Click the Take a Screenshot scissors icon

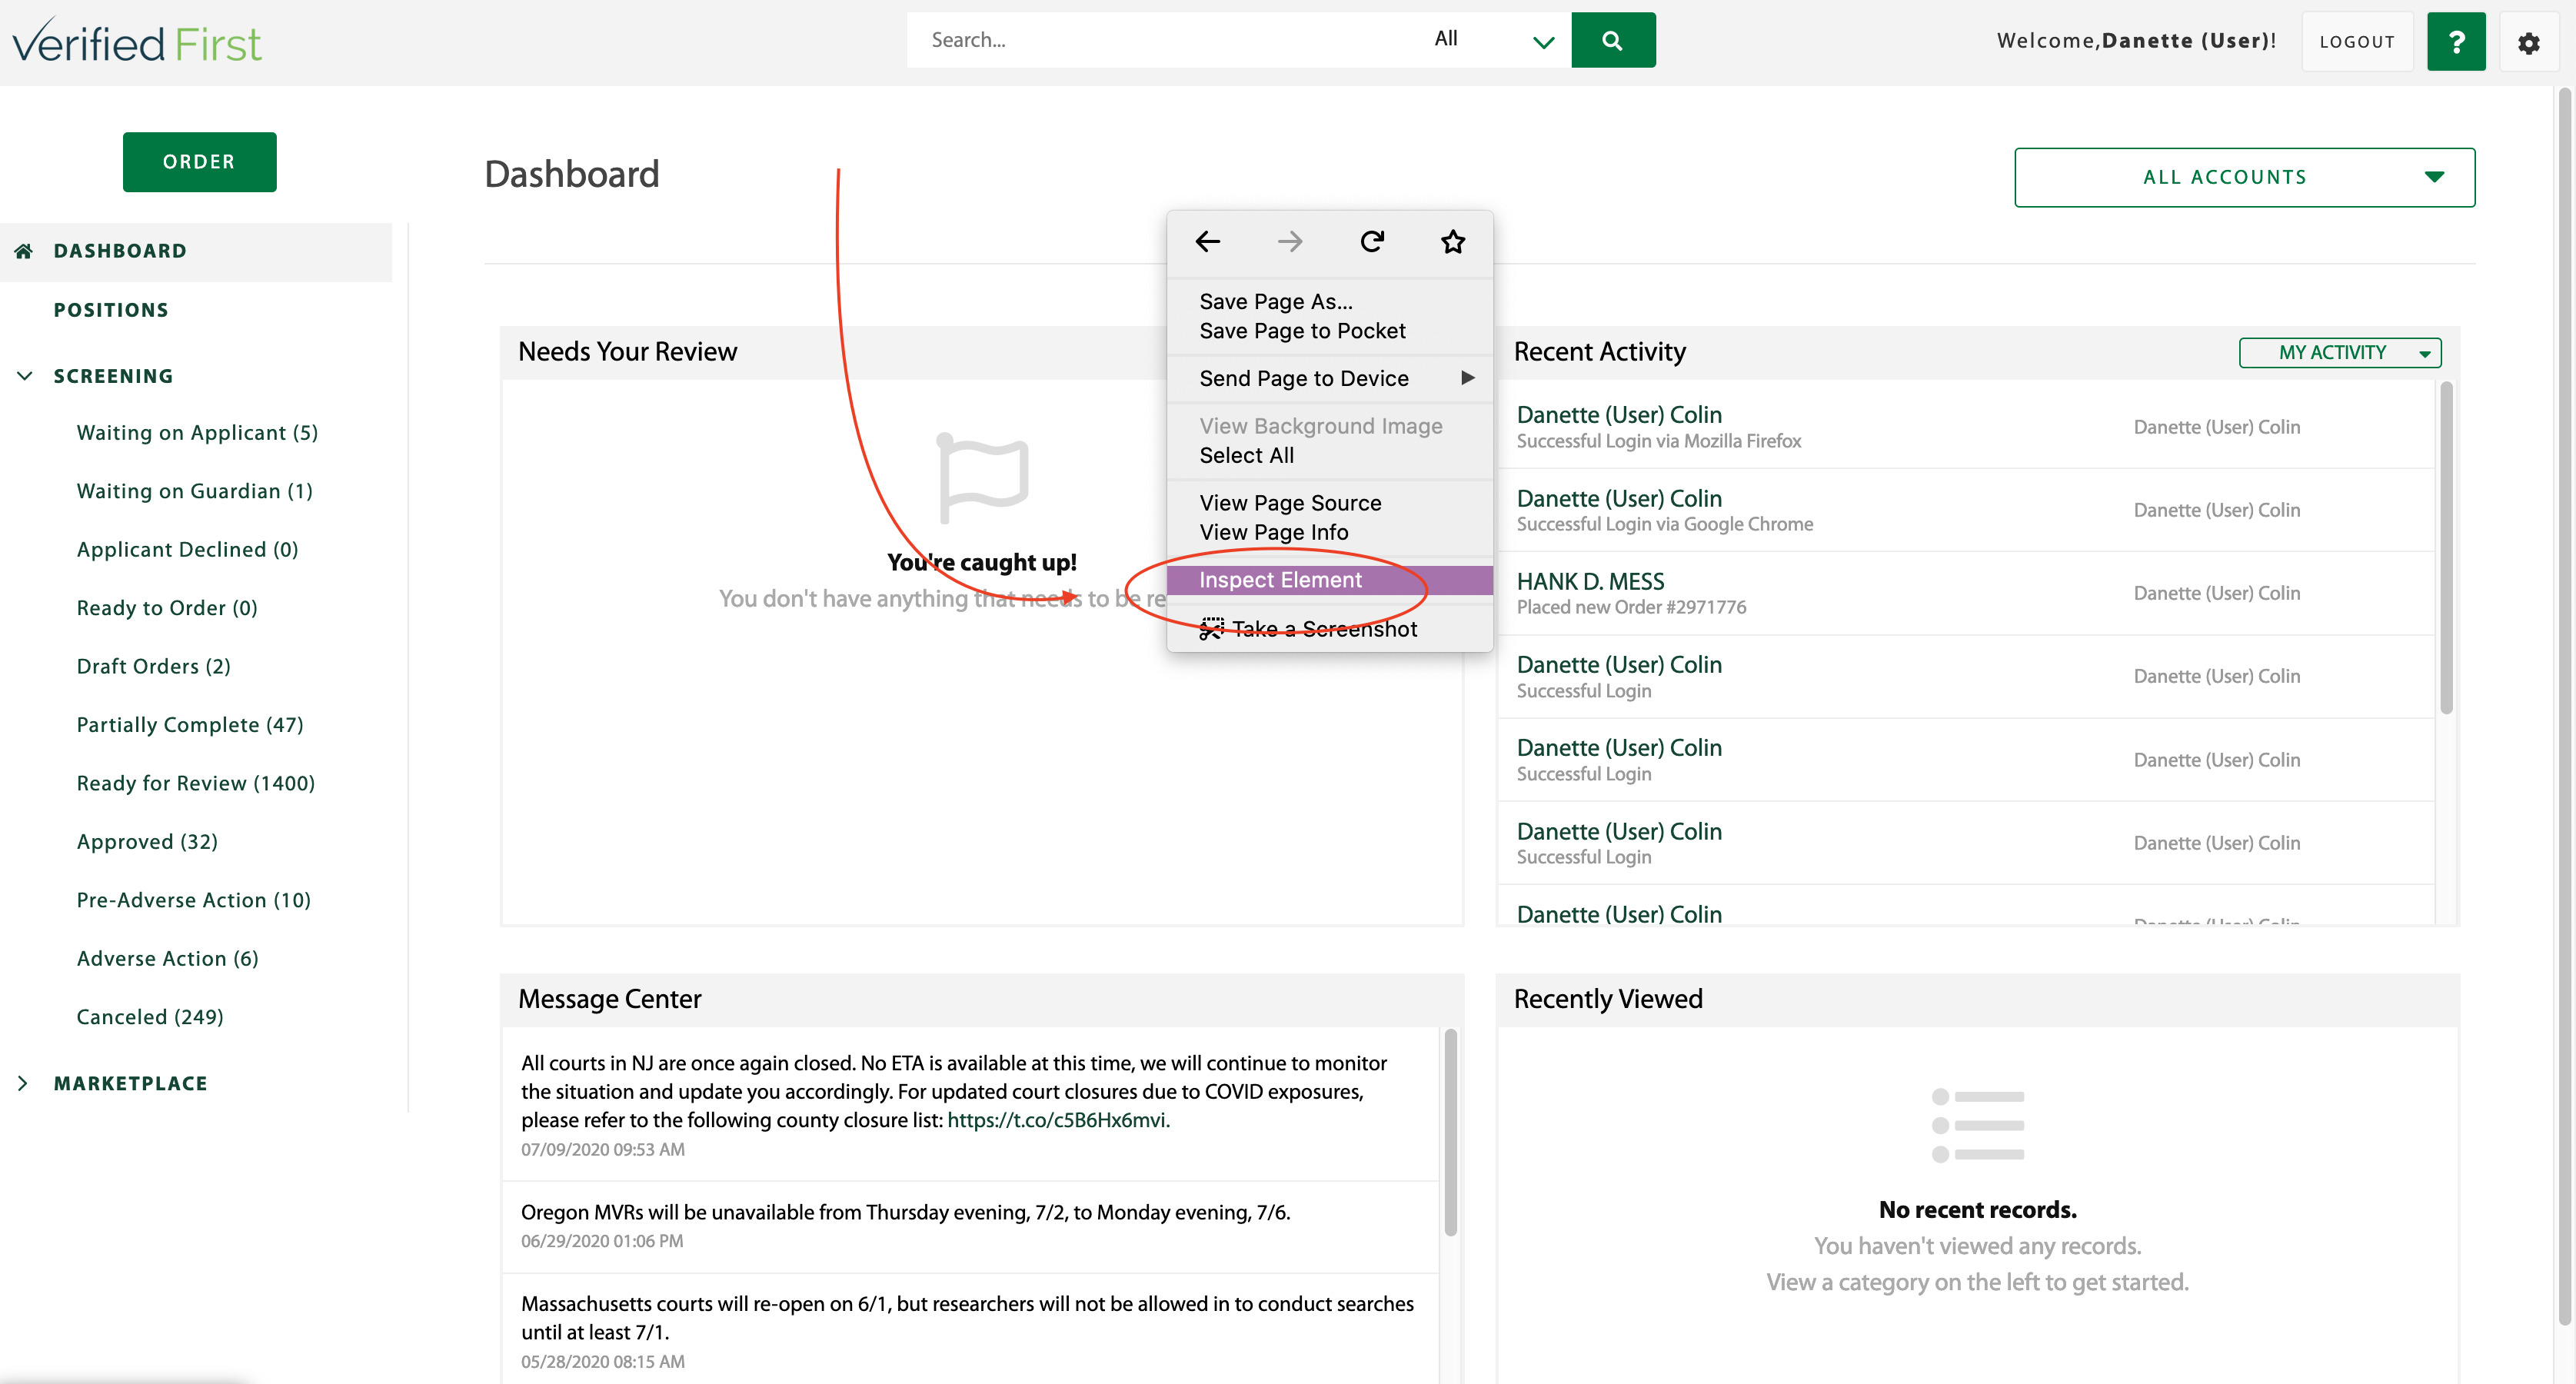[1211, 629]
